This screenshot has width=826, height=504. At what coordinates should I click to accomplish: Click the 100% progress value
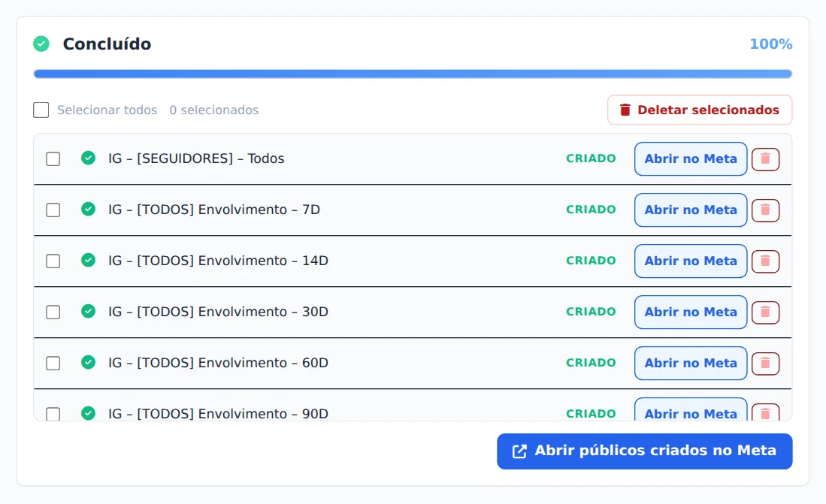[771, 44]
